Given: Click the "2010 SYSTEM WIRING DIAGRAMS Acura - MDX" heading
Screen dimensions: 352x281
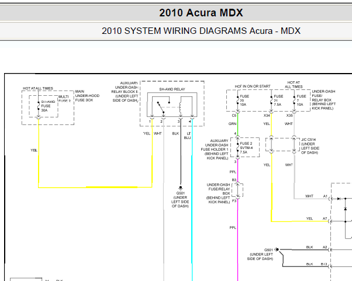Looking at the screenshot, I should (201, 31).
